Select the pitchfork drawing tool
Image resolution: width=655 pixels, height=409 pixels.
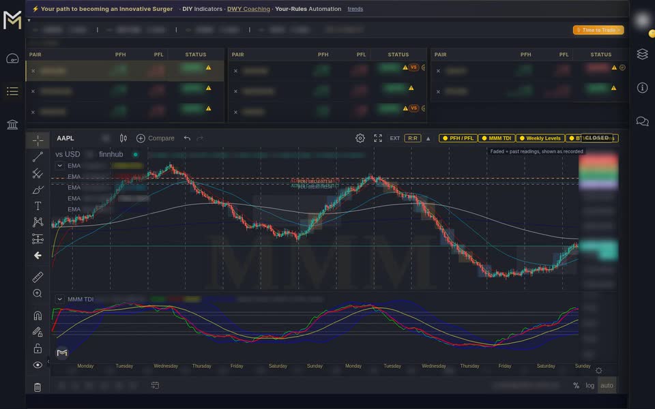coord(38,173)
